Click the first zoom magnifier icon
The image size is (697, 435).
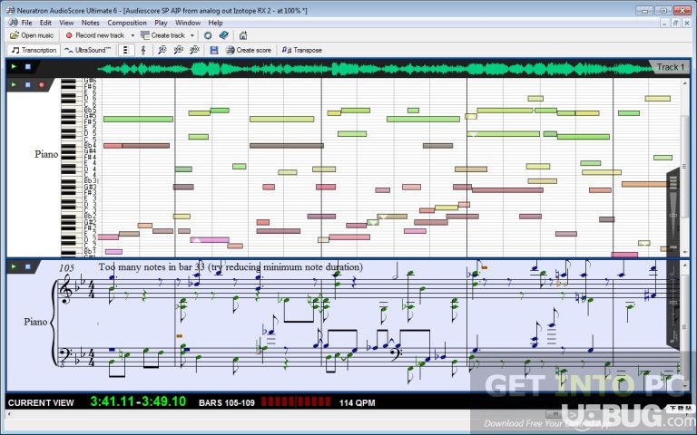coord(162,50)
